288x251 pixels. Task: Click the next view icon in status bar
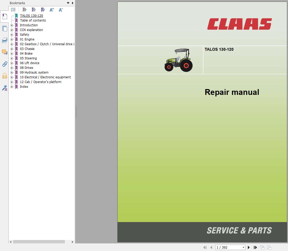(x=269, y=248)
